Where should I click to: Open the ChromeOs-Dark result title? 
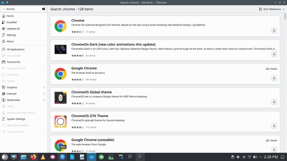[x=113, y=44]
